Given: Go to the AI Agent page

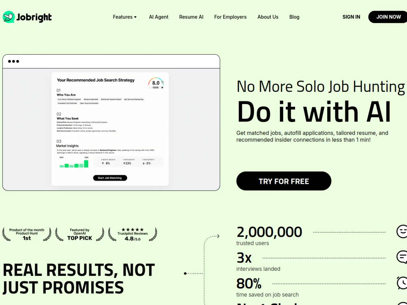Looking at the screenshot, I should click(159, 17).
